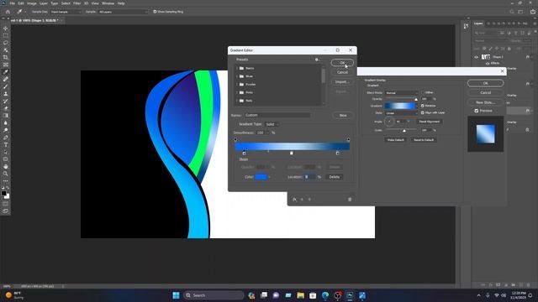Expand the Purples preset folder

click(x=237, y=84)
